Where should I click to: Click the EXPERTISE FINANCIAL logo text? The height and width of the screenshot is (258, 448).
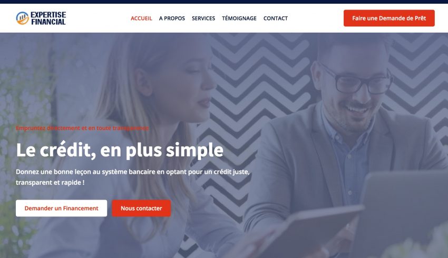point(48,18)
